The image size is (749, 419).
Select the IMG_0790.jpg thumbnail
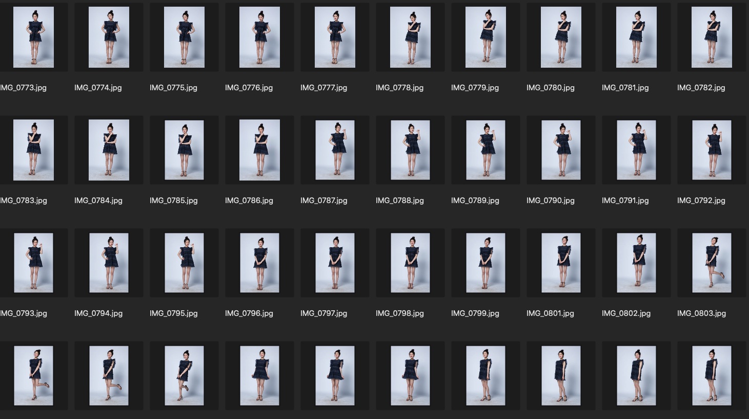(561, 150)
